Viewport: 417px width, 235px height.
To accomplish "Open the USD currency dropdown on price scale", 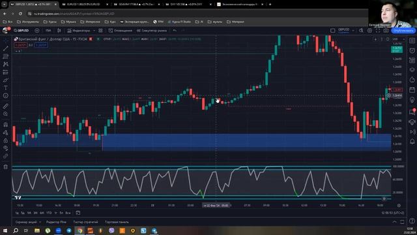I will pos(398,39).
